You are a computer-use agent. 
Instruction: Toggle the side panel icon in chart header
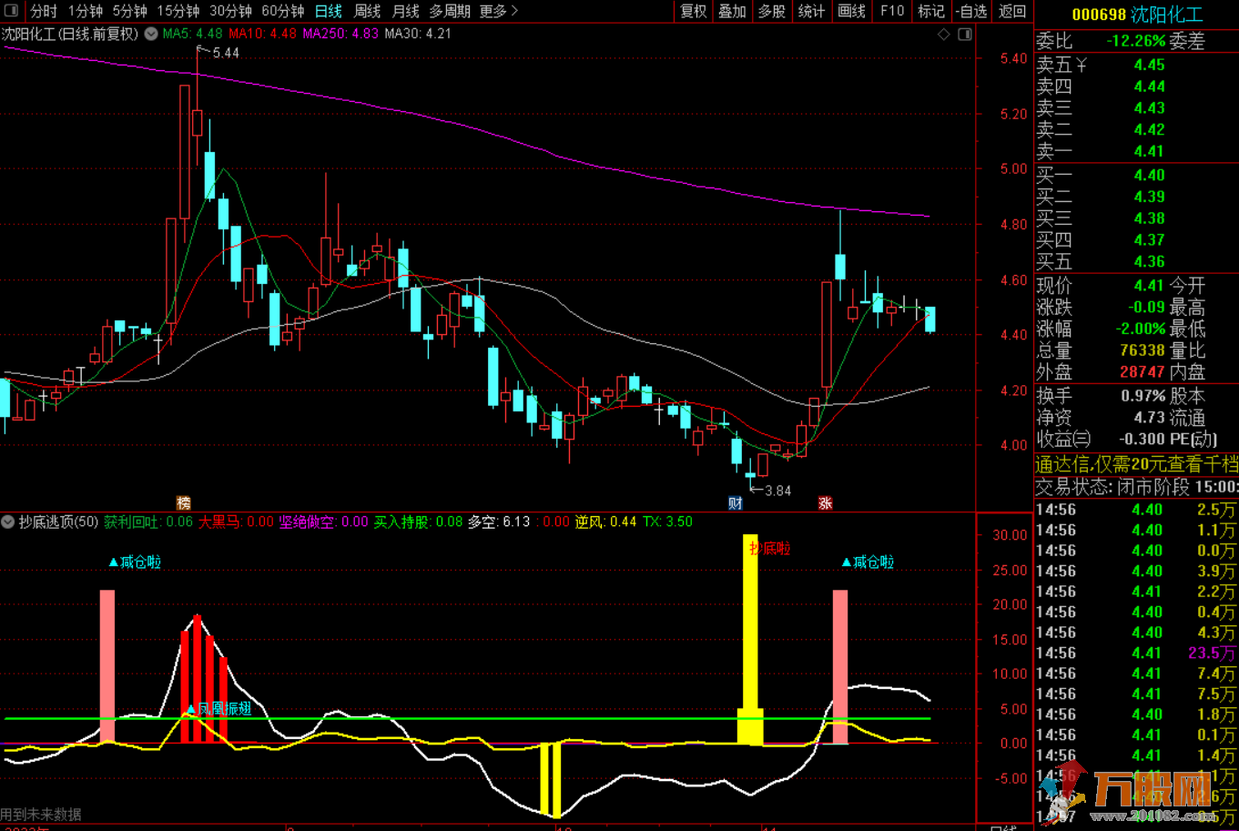965,35
